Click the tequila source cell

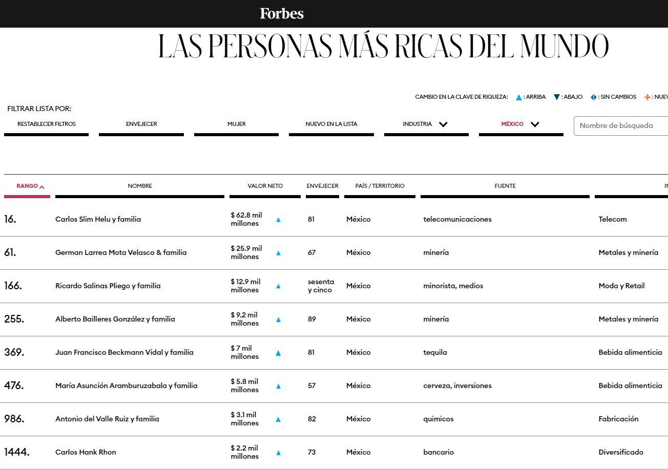[x=435, y=352]
